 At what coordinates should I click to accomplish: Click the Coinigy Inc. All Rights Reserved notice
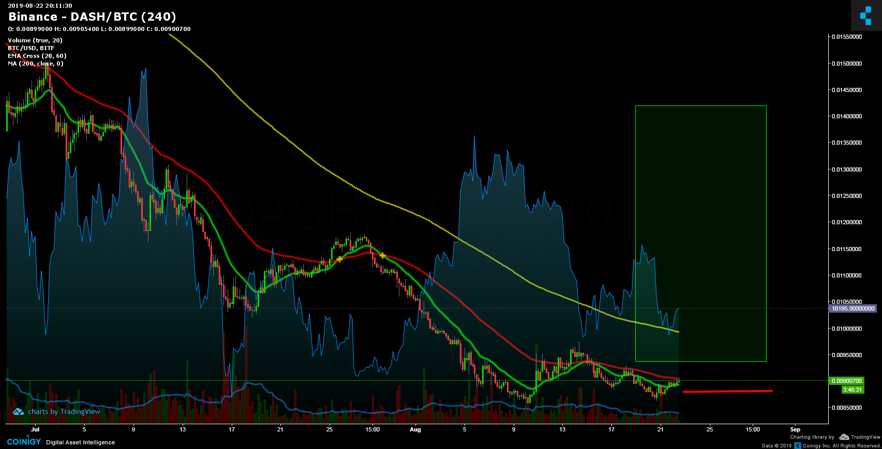click(842, 445)
